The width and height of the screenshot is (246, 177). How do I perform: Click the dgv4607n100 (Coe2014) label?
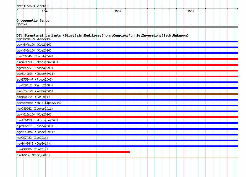coord(34,45)
